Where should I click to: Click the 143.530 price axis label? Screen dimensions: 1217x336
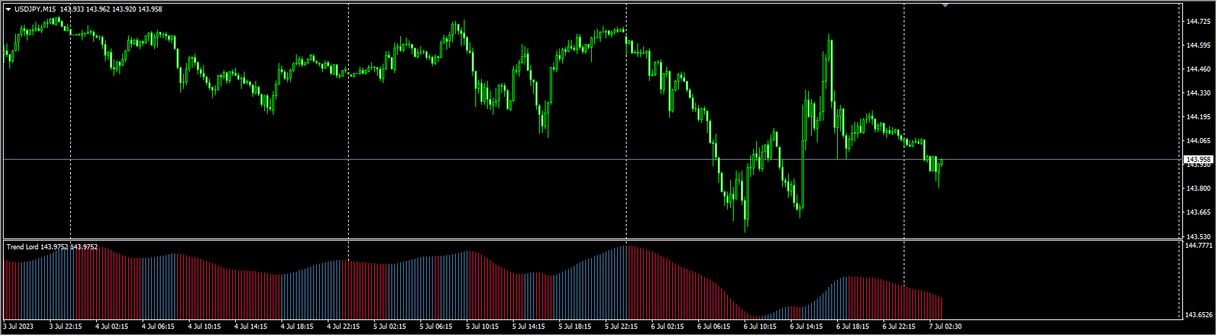1198,236
